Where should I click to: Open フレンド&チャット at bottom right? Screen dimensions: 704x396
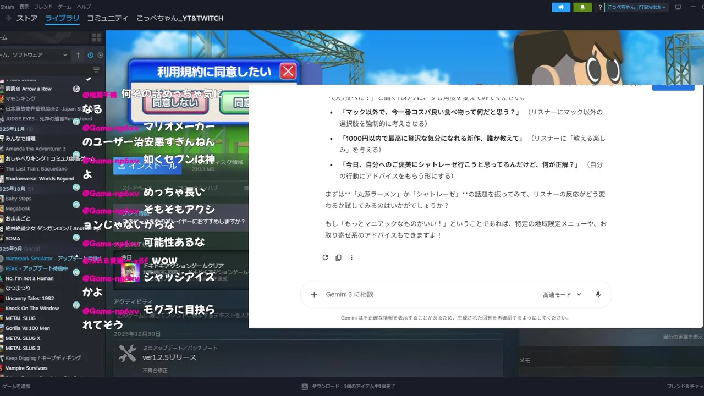685,387
